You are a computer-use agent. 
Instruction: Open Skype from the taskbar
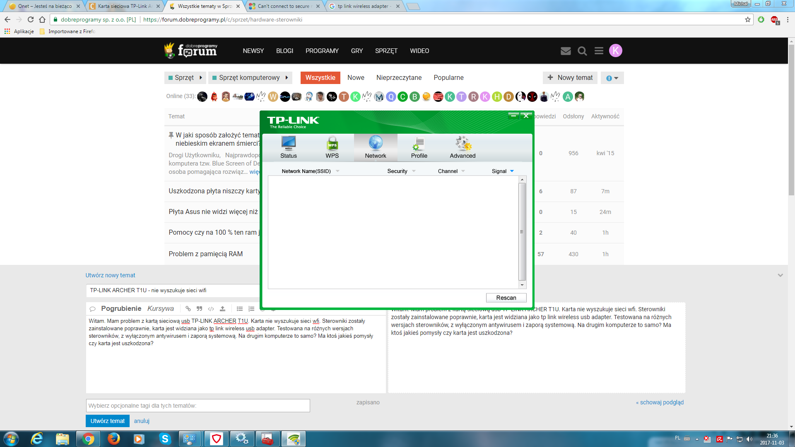(165, 439)
